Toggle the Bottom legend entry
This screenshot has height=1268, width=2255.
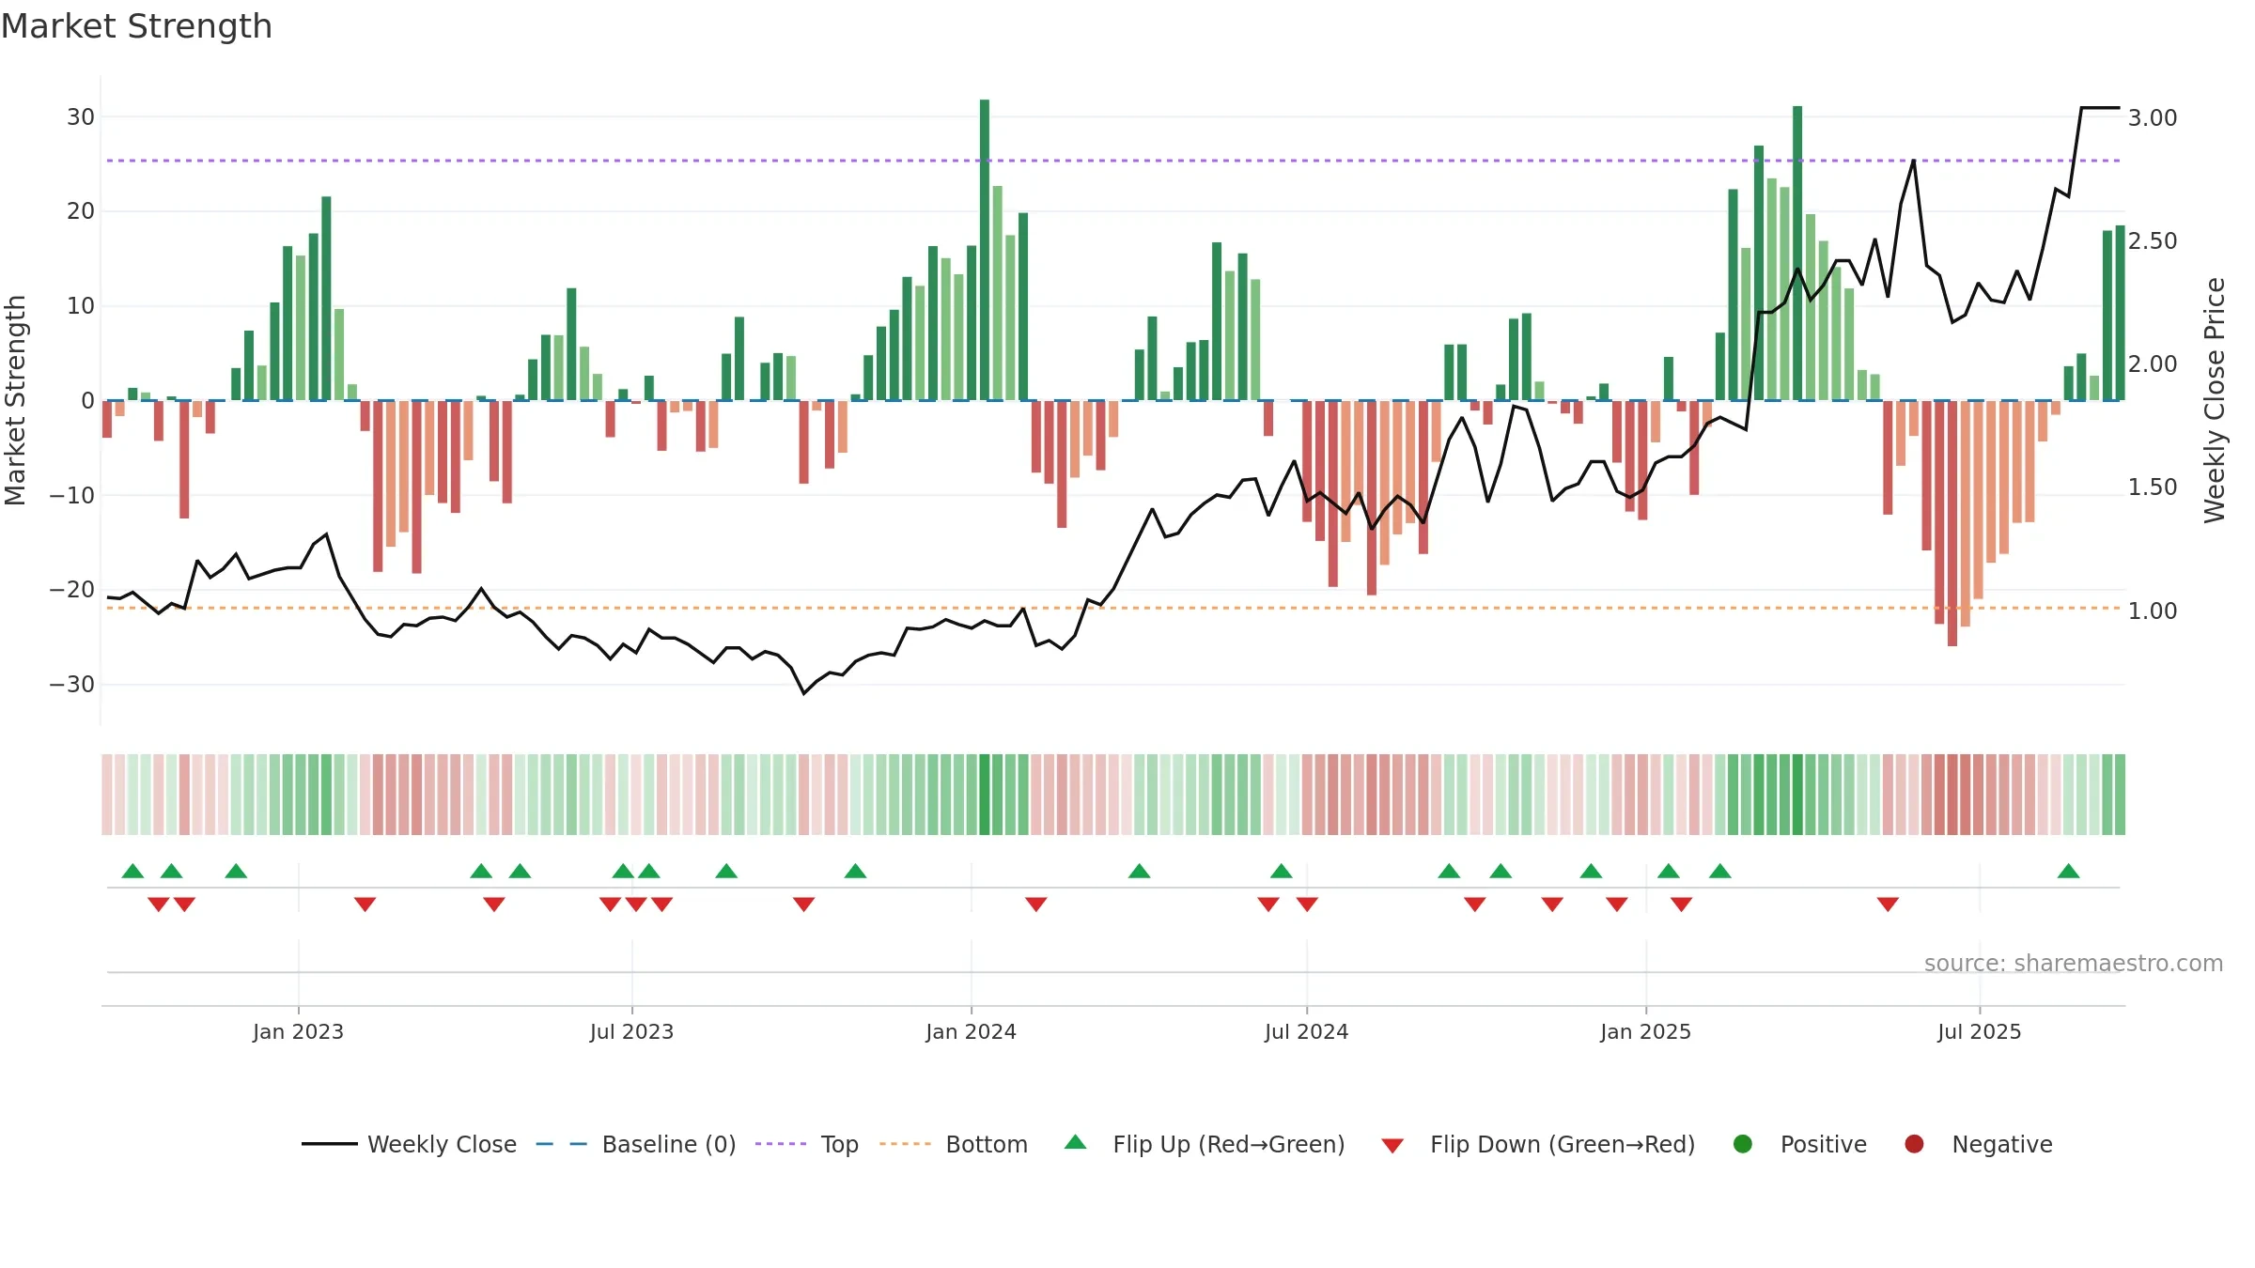(x=954, y=1144)
